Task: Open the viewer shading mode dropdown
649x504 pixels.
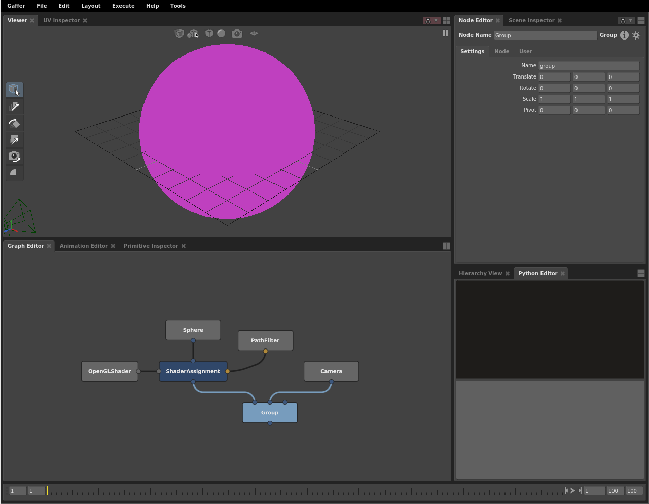Action: pyautogui.click(x=221, y=34)
